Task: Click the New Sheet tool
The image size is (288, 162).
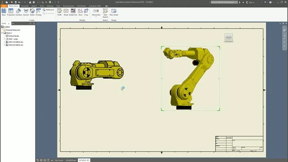Action: pyautogui.click(x=114, y=12)
